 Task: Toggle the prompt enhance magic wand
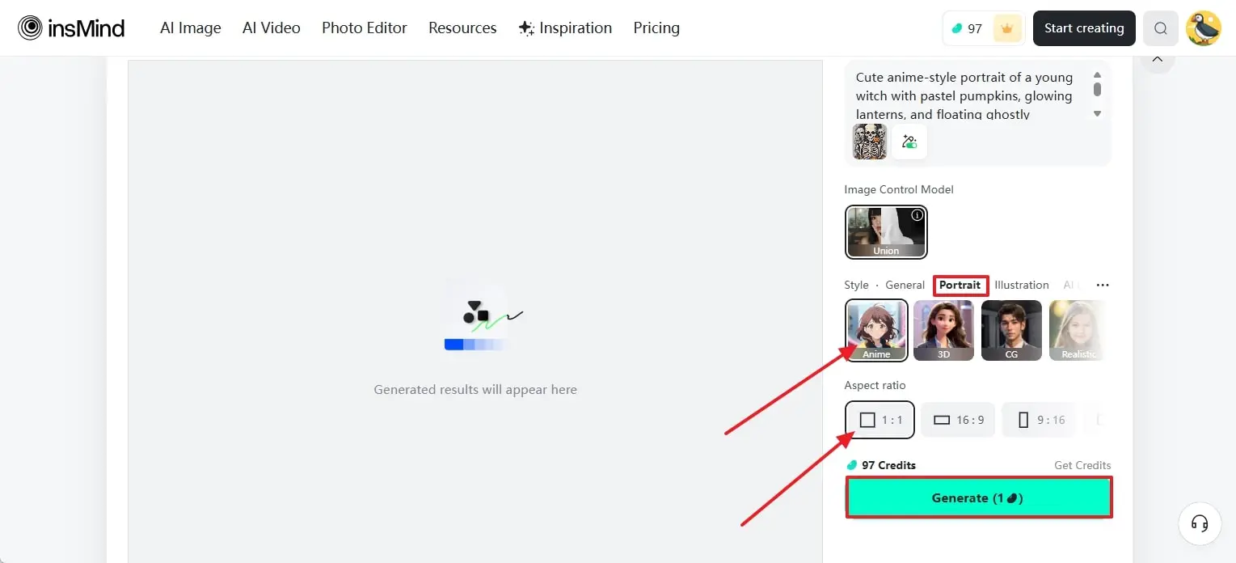pyautogui.click(x=909, y=142)
